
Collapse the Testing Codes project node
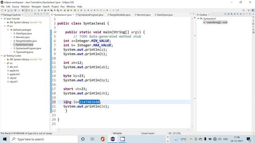(2, 56)
